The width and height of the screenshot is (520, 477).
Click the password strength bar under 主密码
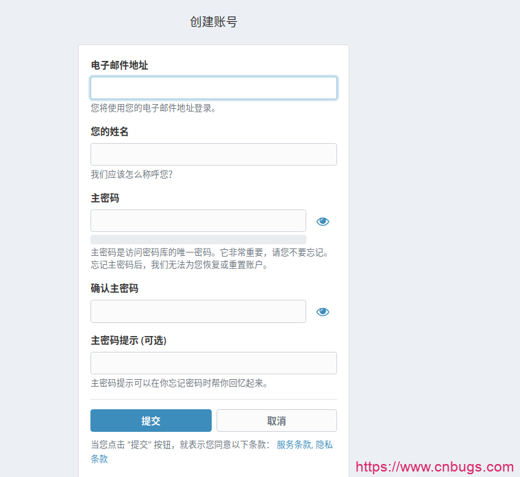198,240
